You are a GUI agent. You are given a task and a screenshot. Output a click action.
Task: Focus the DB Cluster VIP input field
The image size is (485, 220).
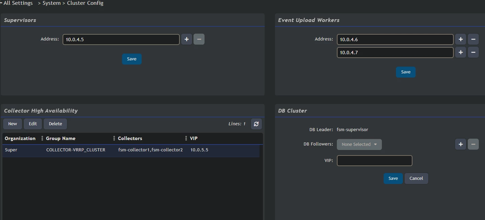pyautogui.click(x=374, y=161)
